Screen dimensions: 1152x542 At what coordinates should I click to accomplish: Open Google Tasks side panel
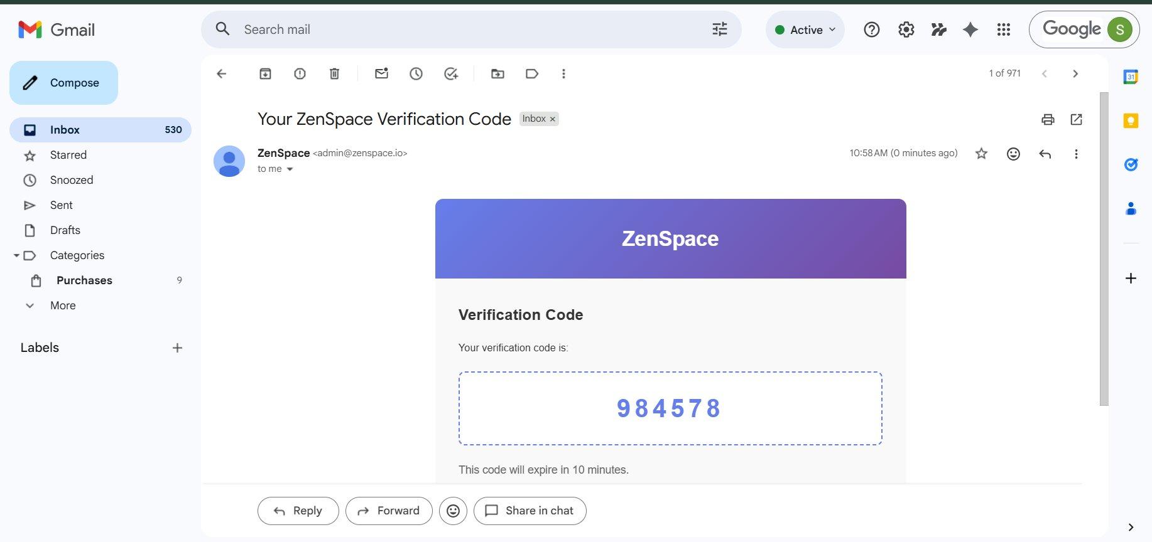1131,164
